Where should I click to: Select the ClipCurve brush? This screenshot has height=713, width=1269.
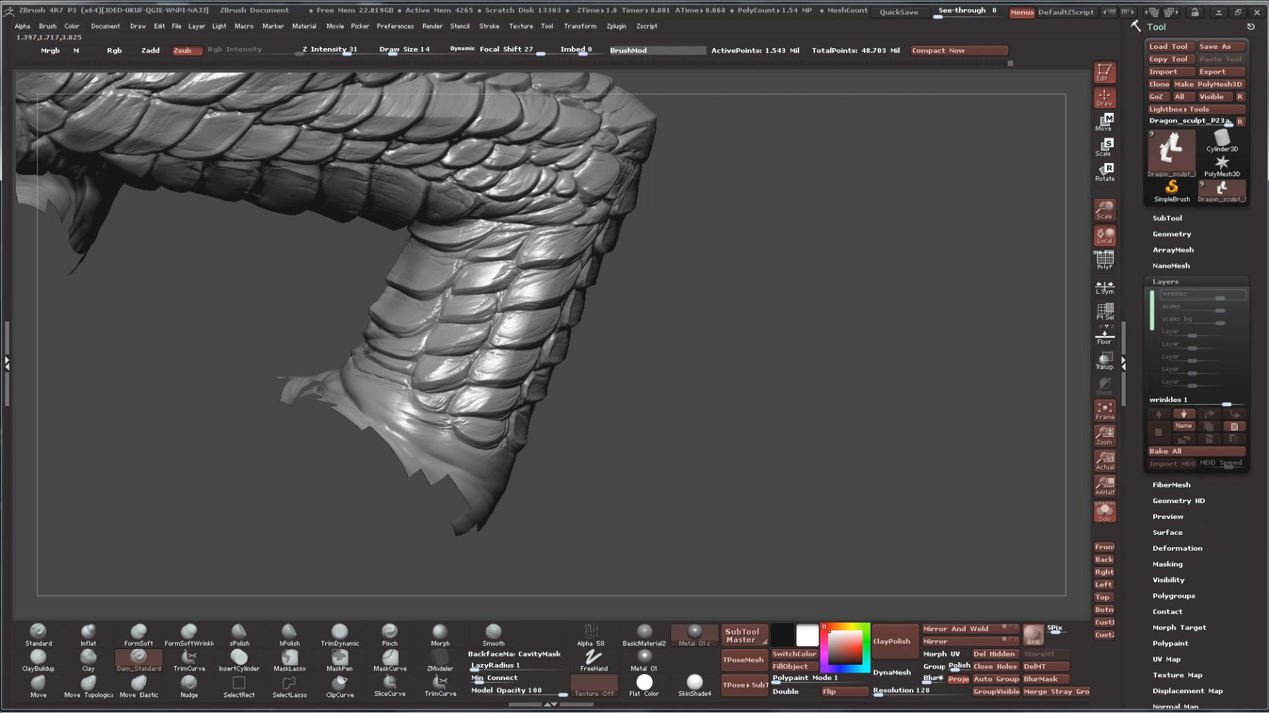[340, 686]
